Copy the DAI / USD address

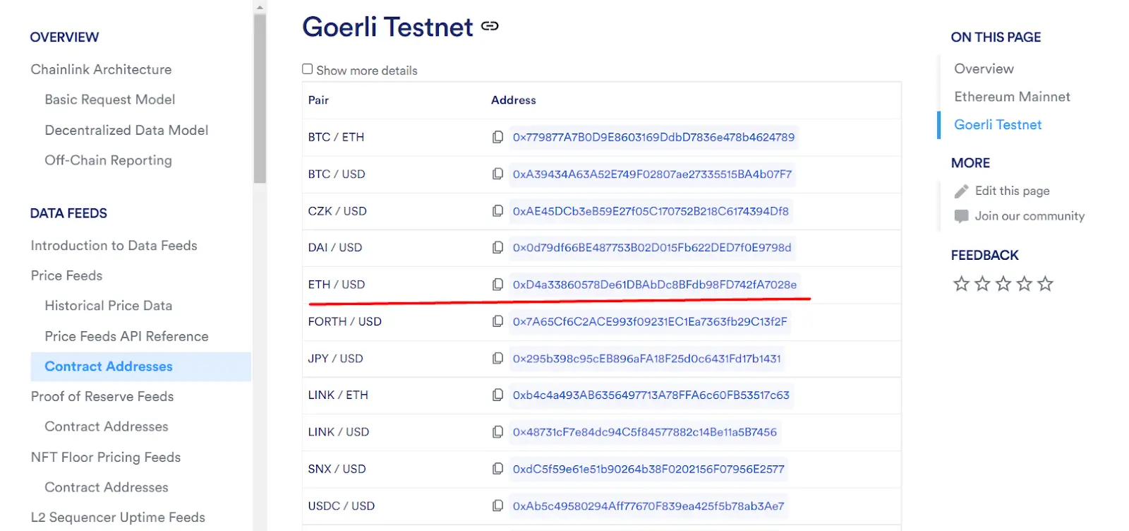[497, 248]
